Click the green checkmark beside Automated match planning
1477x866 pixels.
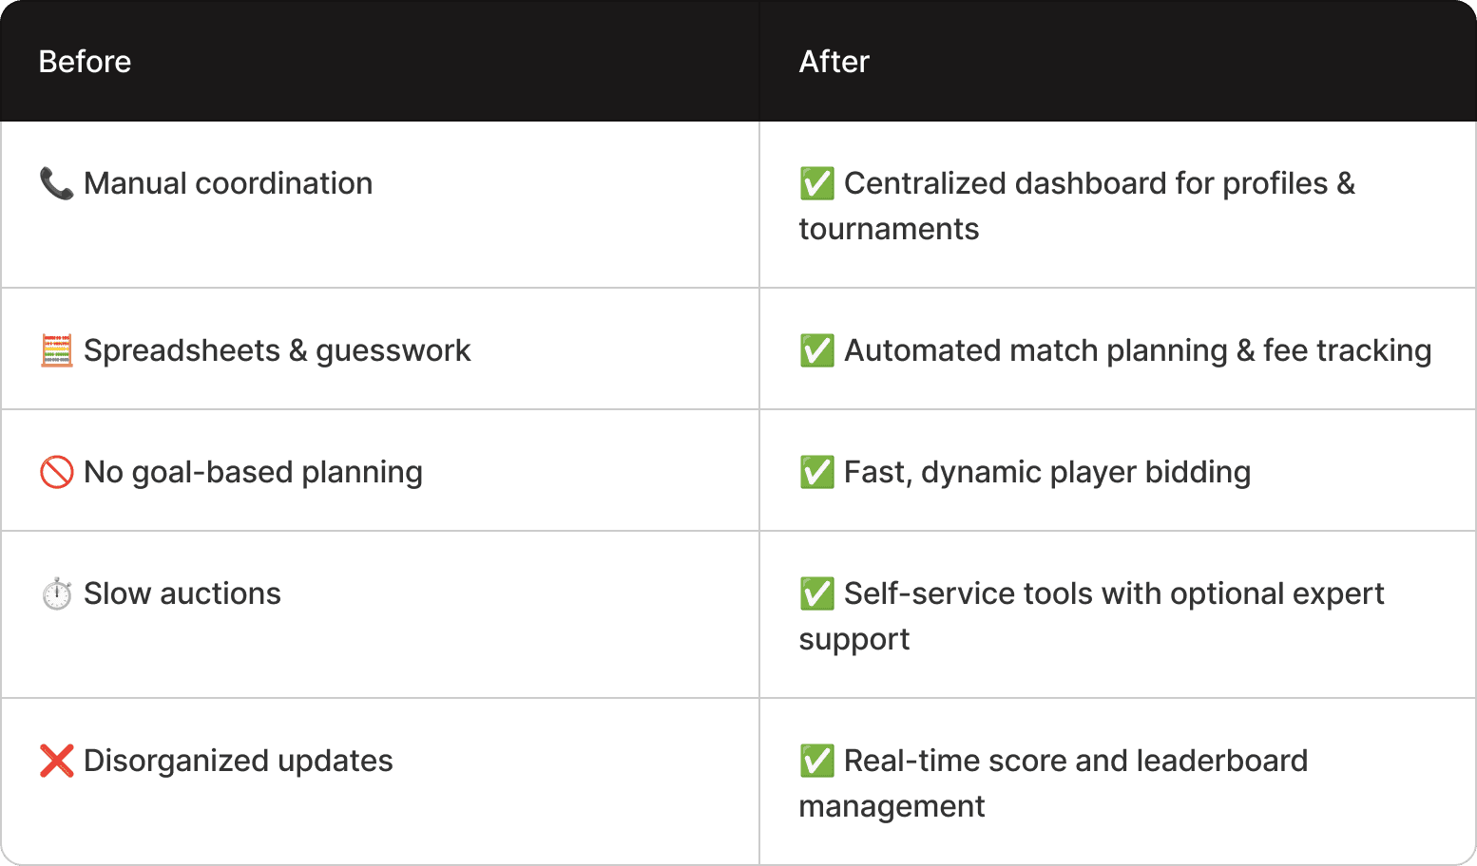click(816, 350)
